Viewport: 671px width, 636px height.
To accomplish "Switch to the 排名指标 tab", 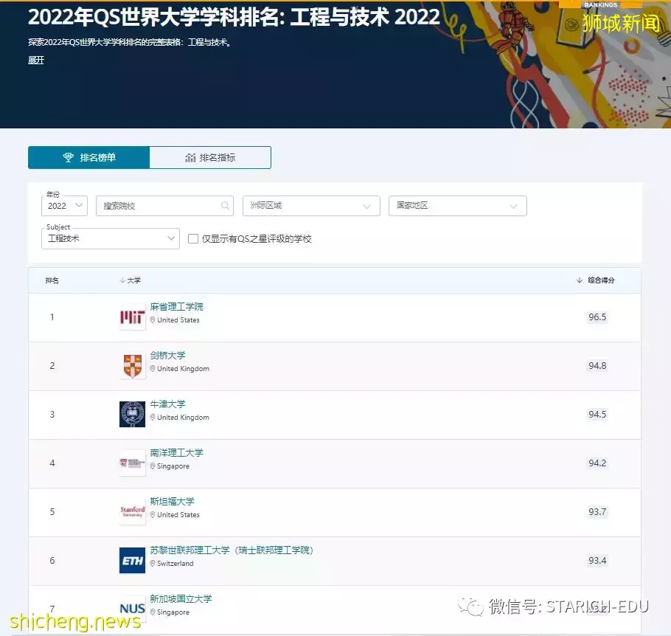I will click(210, 157).
